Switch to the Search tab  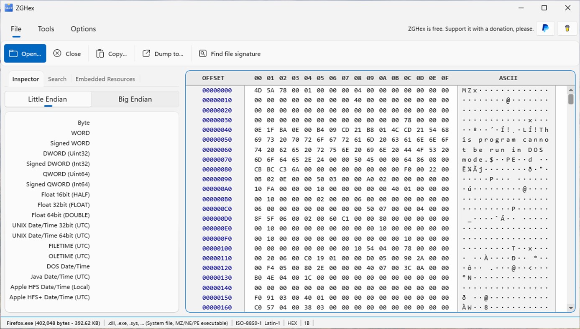57,79
